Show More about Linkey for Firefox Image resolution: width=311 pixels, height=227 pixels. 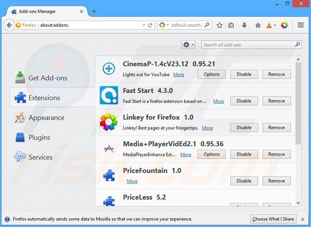[207, 128]
